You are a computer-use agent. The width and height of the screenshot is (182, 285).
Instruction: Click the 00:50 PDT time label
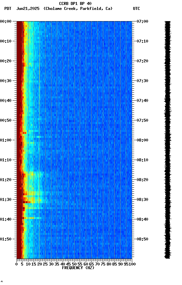6,120
